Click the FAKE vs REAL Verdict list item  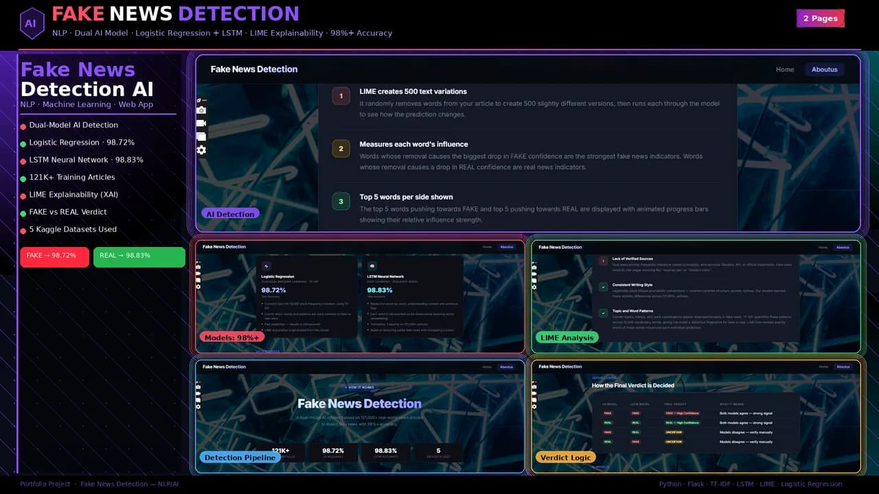(64, 213)
